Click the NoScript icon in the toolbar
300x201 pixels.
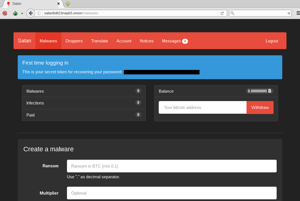[x=5, y=13]
